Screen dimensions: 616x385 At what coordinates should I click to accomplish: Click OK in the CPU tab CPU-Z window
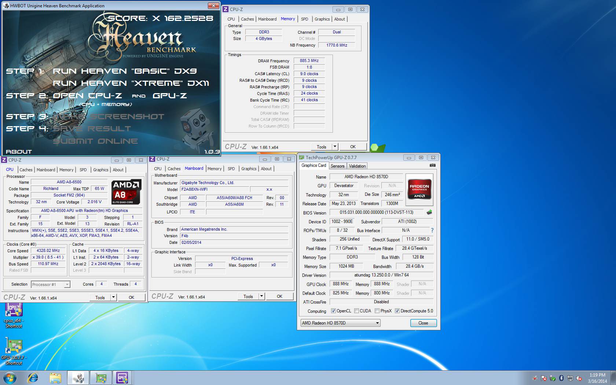coord(131,297)
